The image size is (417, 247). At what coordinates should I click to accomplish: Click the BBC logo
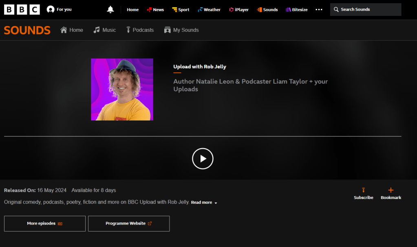pos(22,10)
